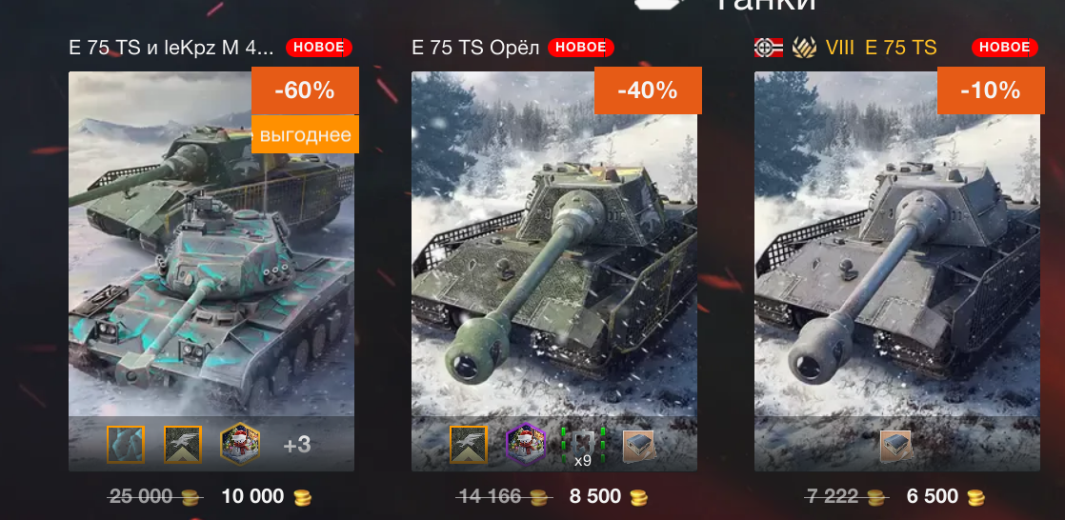The width and height of the screenshot is (1065, 520).
Task: Open the E 75 TS Орёл title link
Action: pos(475,48)
